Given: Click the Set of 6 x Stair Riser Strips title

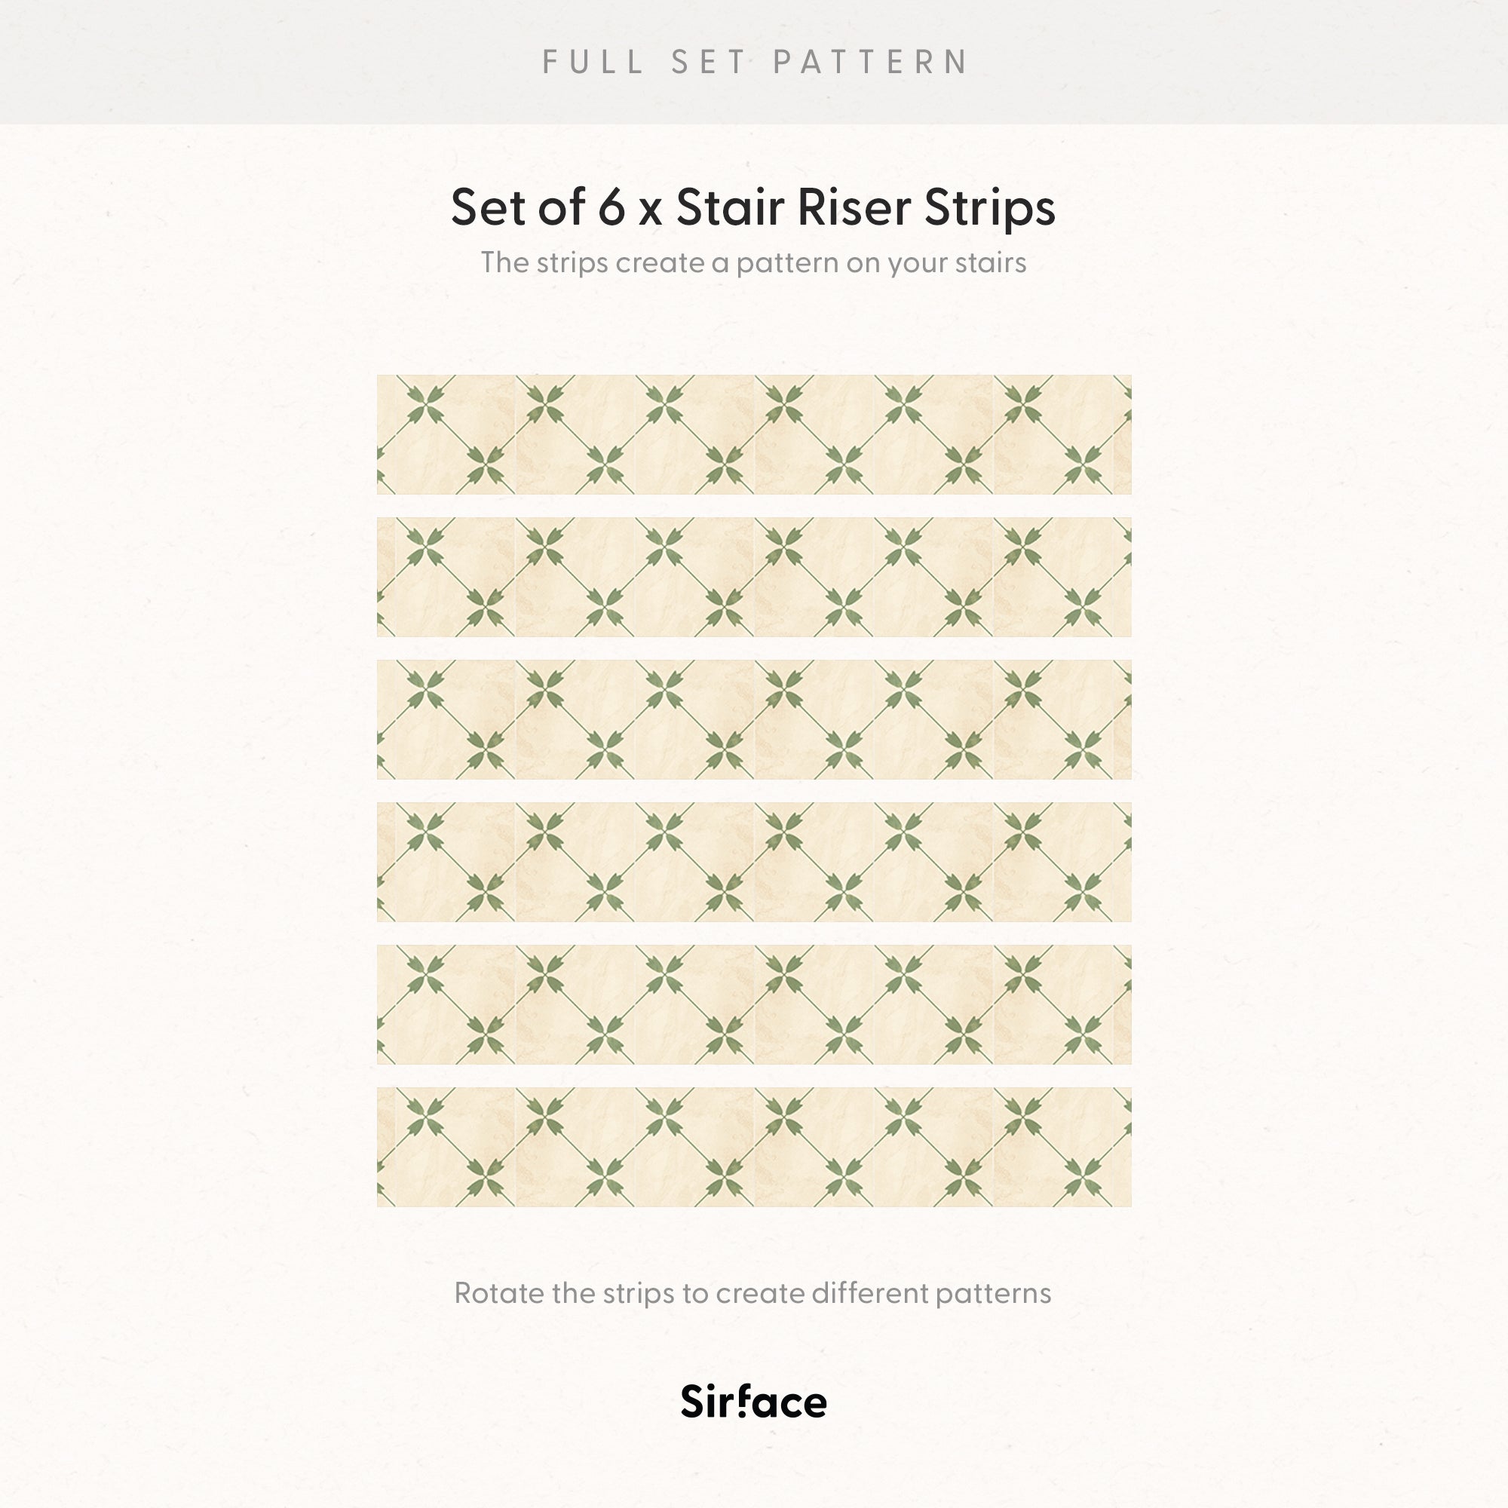Looking at the screenshot, I should (x=753, y=207).
